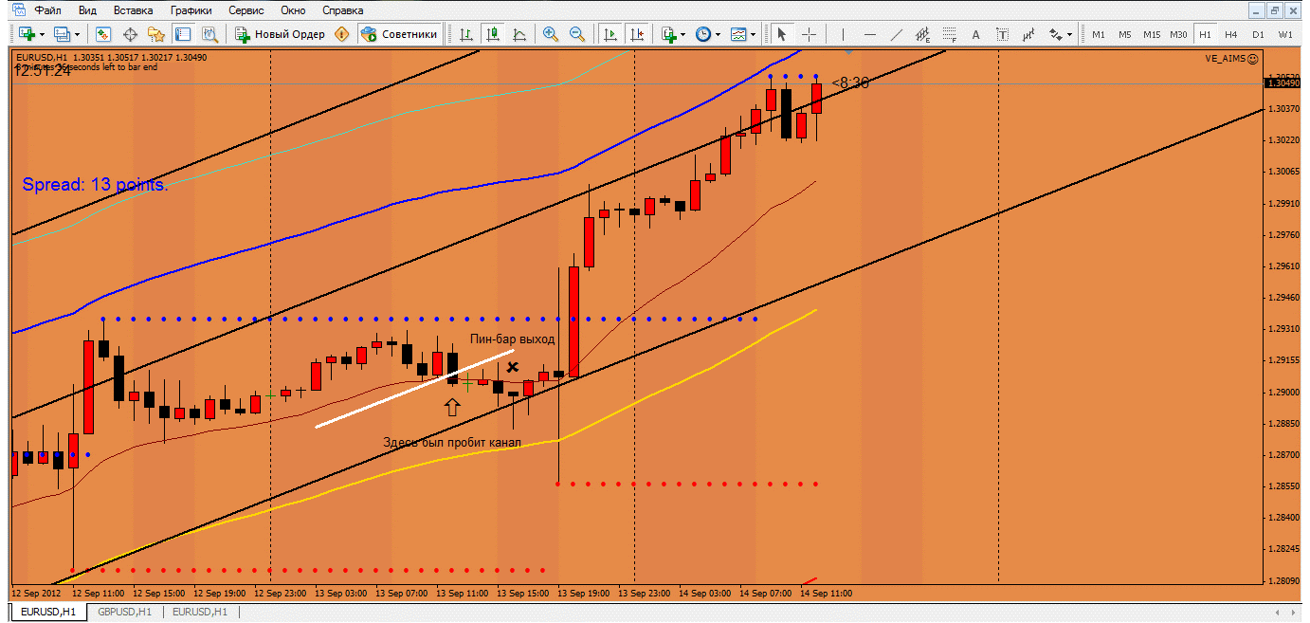Select the 'Здесь был пробит канал' label
1310x623 pixels.
451,442
